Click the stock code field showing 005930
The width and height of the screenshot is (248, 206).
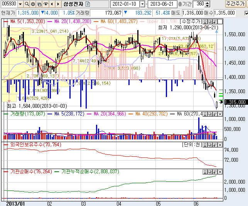(9, 4)
